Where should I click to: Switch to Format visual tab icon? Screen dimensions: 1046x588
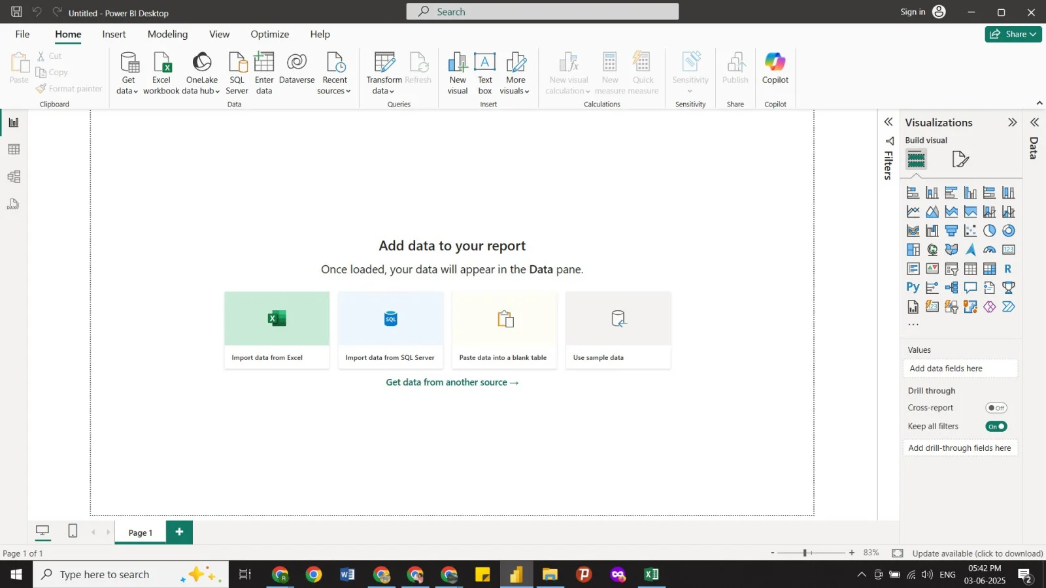point(960,159)
